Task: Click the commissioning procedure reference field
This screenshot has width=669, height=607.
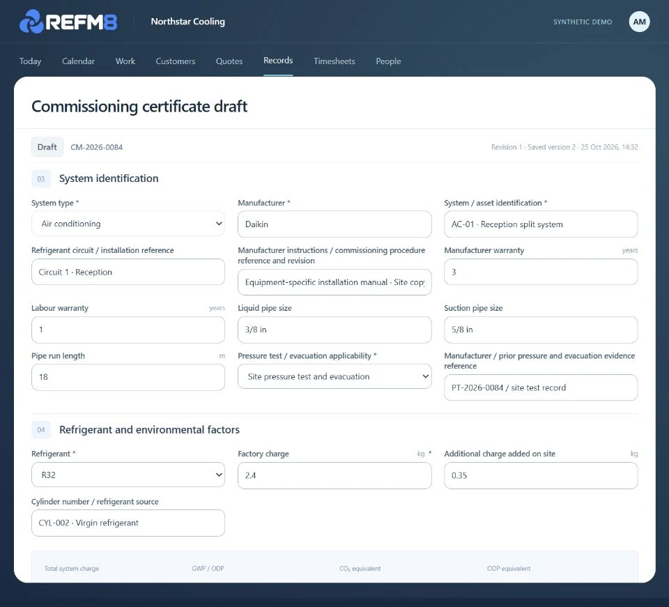Action: 334,282
